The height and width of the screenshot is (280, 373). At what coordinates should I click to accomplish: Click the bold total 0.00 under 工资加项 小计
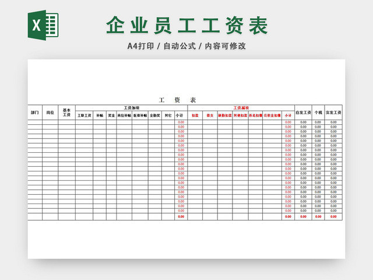pos(181,216)
